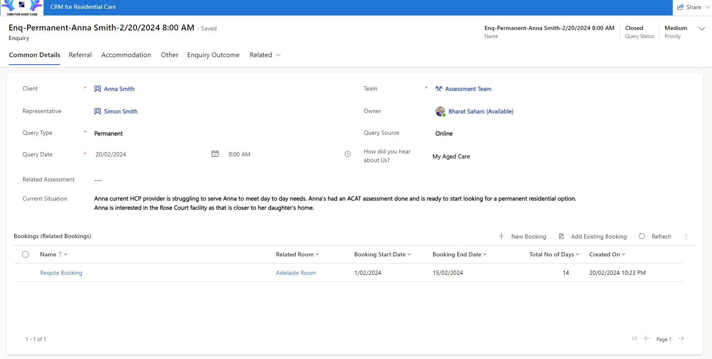Click the Add Existing Booking icon
712x359 pixels.
click(x=561, y=236)
